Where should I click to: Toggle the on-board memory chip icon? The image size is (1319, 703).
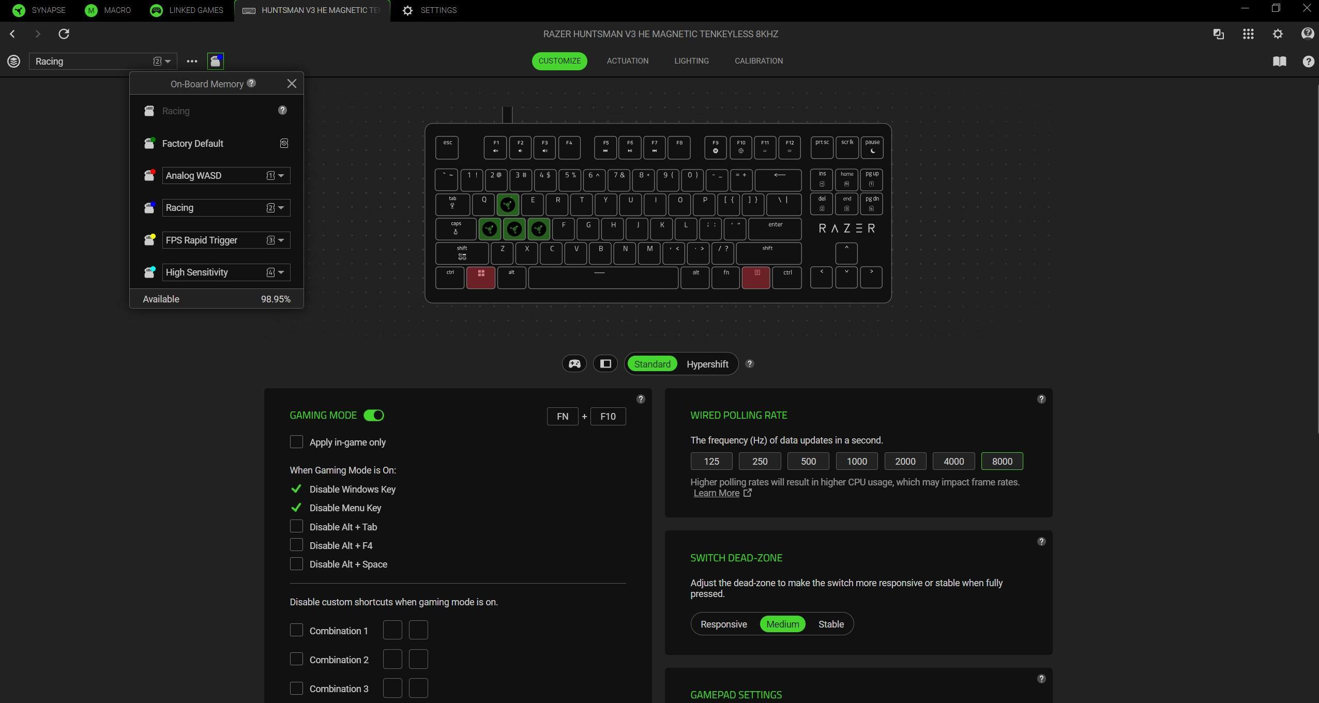[216, 62]
